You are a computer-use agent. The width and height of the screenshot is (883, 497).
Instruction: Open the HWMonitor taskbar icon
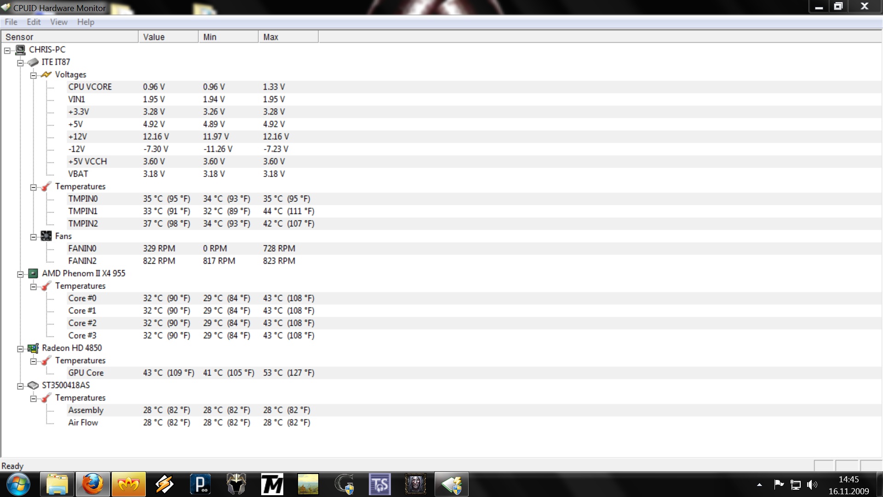pyautogui.click(x=452, y=485)
